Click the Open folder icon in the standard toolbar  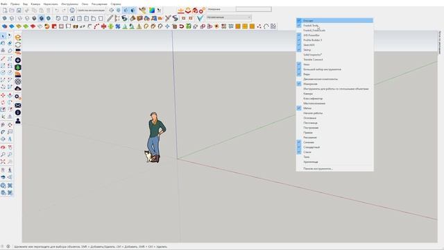[12, 10]
